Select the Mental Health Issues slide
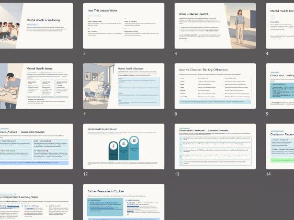The height and width of the screenshot is (220, 294). pos(37,86)
